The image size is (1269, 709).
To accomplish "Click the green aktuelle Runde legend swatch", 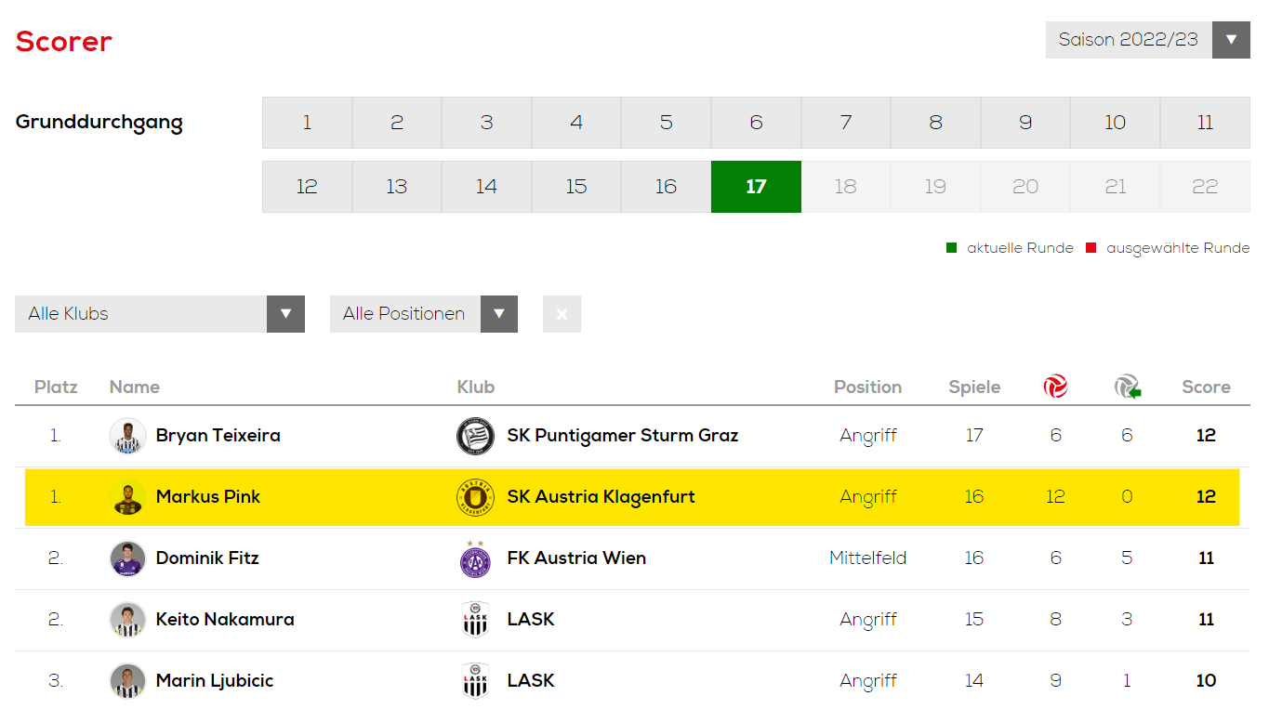I will click(x=951, y=248).
